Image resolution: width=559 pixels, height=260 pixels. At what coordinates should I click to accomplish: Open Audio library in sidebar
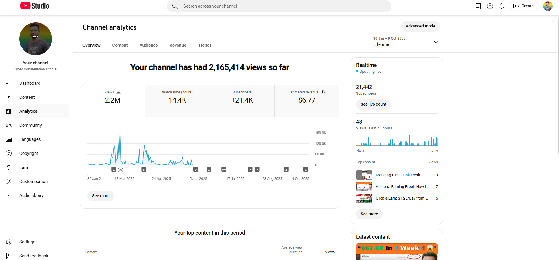(x=31, y=195)
